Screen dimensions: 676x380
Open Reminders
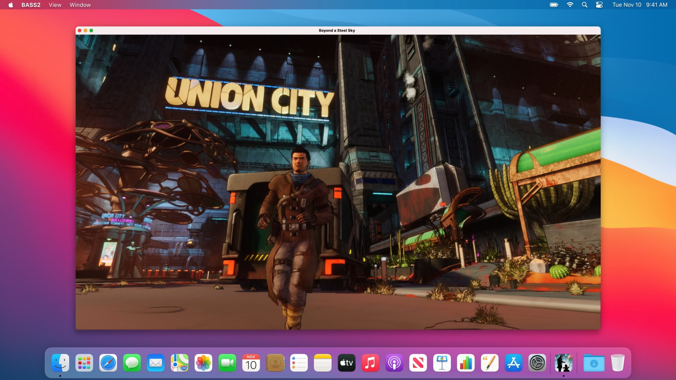coord(299,363)
